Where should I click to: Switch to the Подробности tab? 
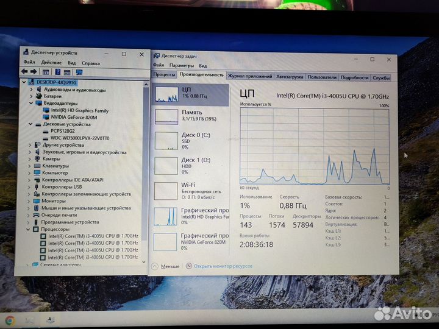point(354,77)
